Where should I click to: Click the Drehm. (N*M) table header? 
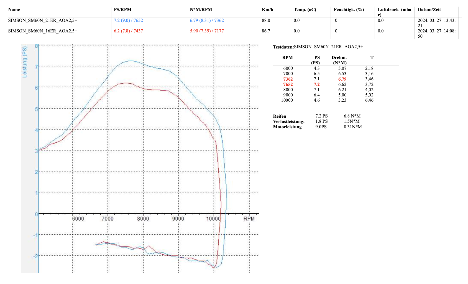click(x=339, y=60)
